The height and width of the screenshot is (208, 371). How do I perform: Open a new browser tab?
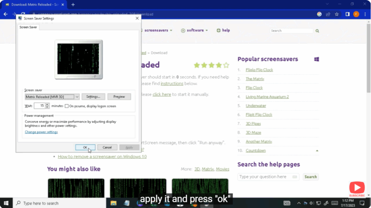click(x=73, y=4)
